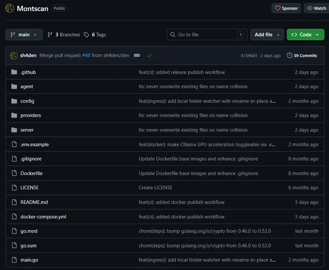Open commit hash 61596d1
Screen dimensions: 329x270
point(249,56)
